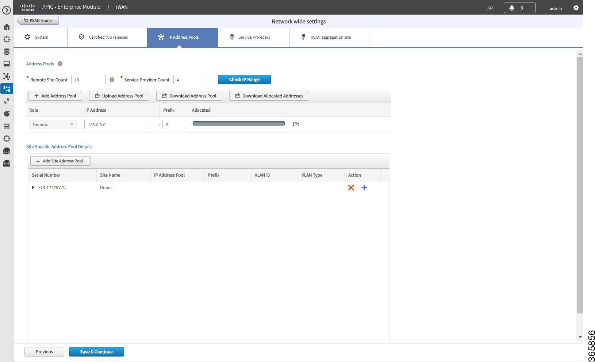Open the Generic role dropdown
Image resolution: width=595 pixels, height=362 pixels.
(53, 124)
